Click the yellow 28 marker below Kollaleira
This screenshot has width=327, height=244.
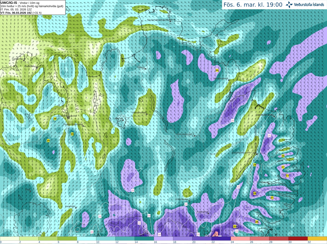pyautogui.click(x=255, y=193)
